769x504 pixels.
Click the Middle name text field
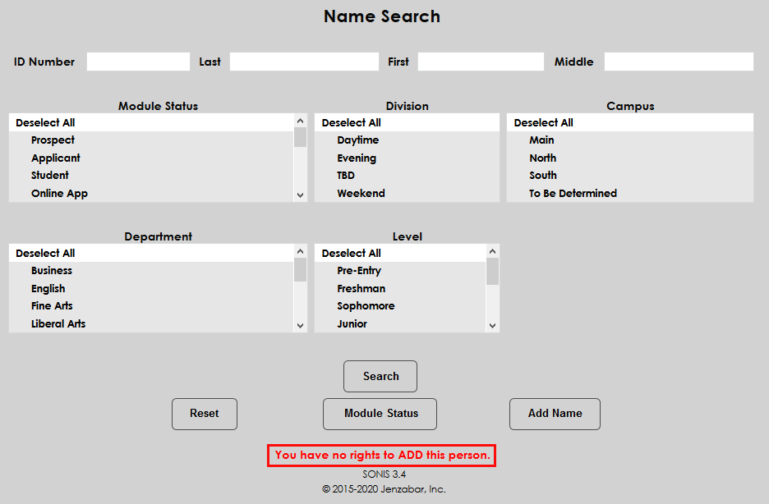coord(678,62)
